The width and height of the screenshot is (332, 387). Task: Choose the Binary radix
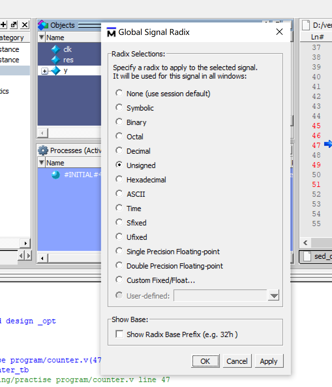pyautogui.click(x=119, y=122)
